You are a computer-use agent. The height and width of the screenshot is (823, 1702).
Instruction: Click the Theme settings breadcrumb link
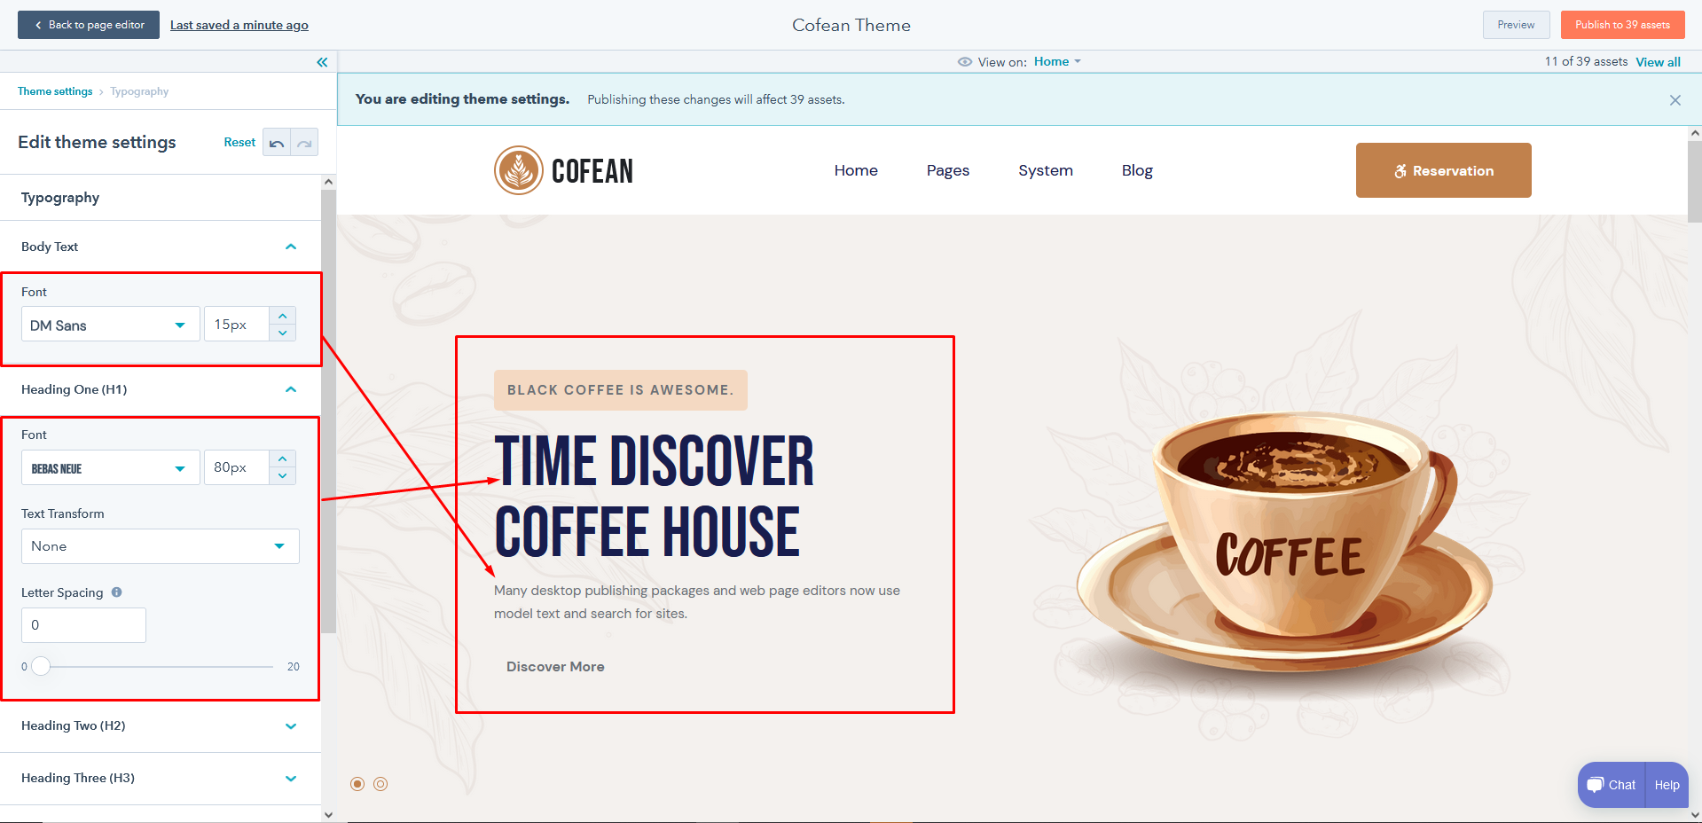click(55, 91)
